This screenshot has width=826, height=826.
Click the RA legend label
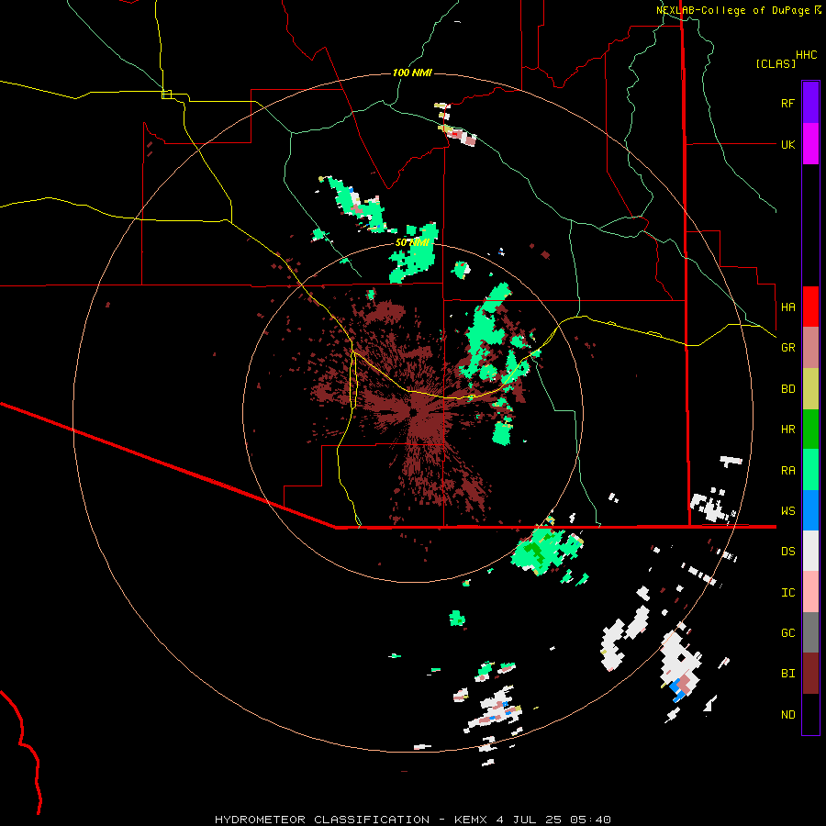[x=787, y=470]
